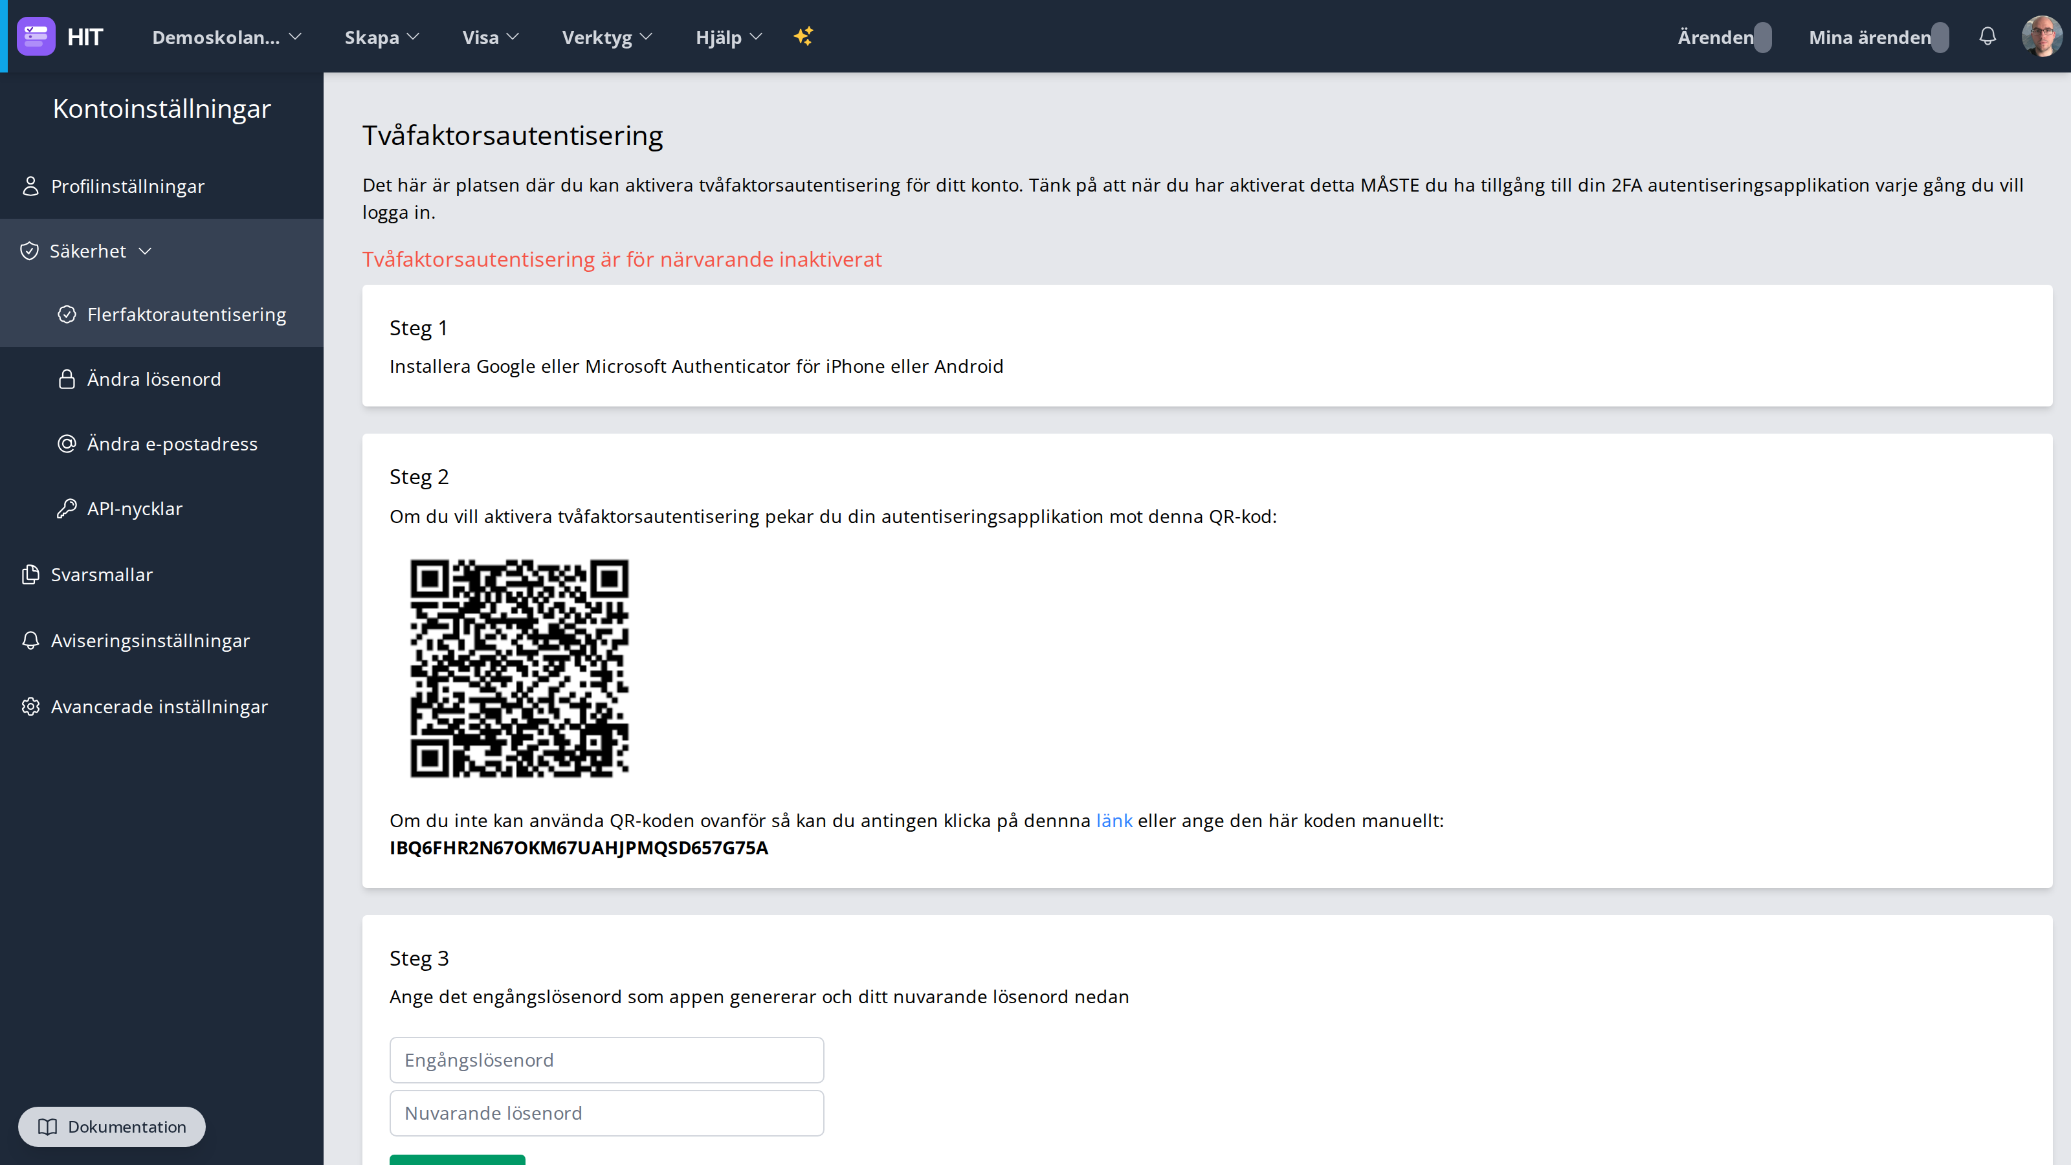Go to Mina ärenden
Image resolution: width=2071 pixels, height=1165 pixels.
[x=1869, y=37]
